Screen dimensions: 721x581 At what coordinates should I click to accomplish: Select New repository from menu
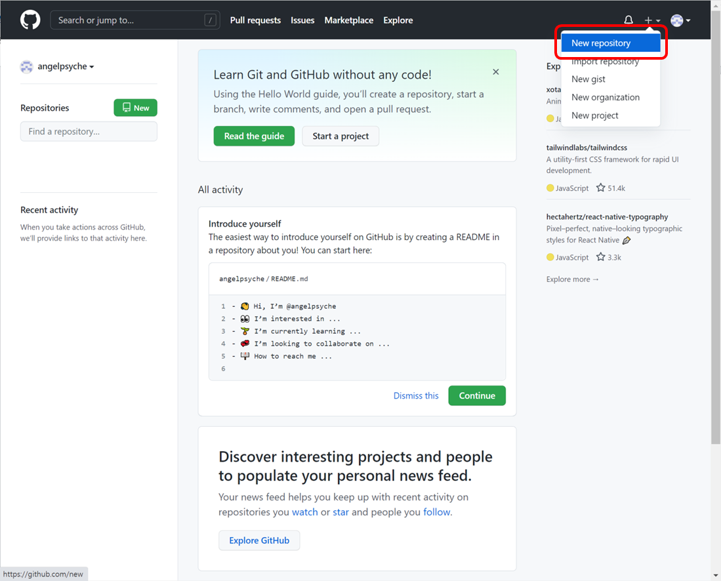tap(611, 43)
